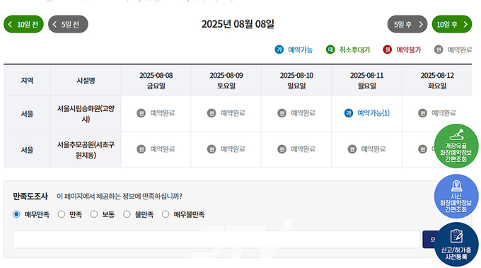Select the 매우불만족 radio button
481x268 pixels.
166,214
